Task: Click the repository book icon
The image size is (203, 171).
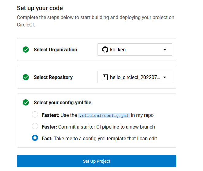Action: pos(105,77)
